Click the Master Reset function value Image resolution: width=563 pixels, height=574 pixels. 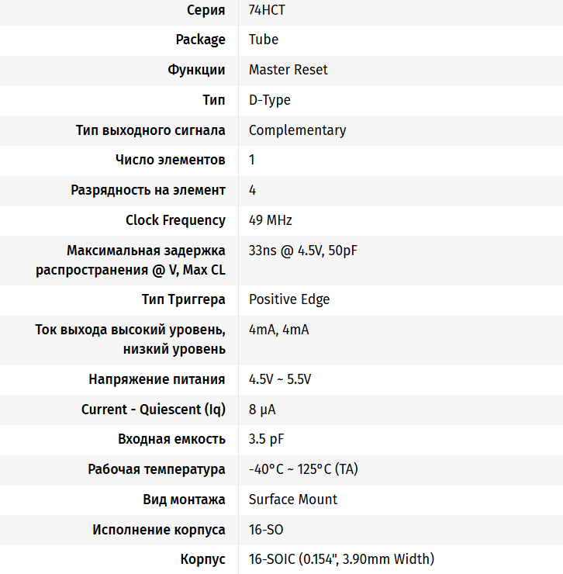(x=288, y=70)
